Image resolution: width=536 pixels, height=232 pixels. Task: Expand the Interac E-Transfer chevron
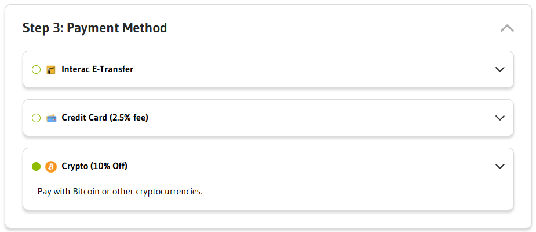(x=499, y=69)
